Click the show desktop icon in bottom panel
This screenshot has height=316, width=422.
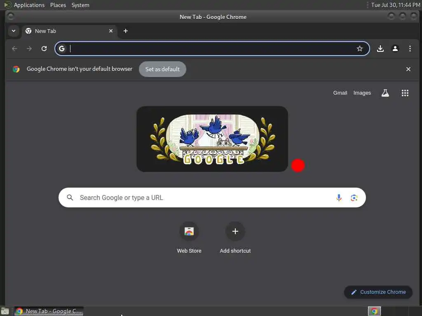pos(5,311)
